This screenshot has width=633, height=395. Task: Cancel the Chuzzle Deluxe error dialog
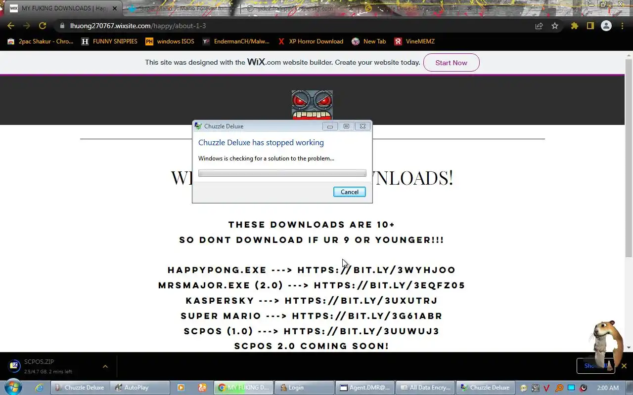[350, 192]
